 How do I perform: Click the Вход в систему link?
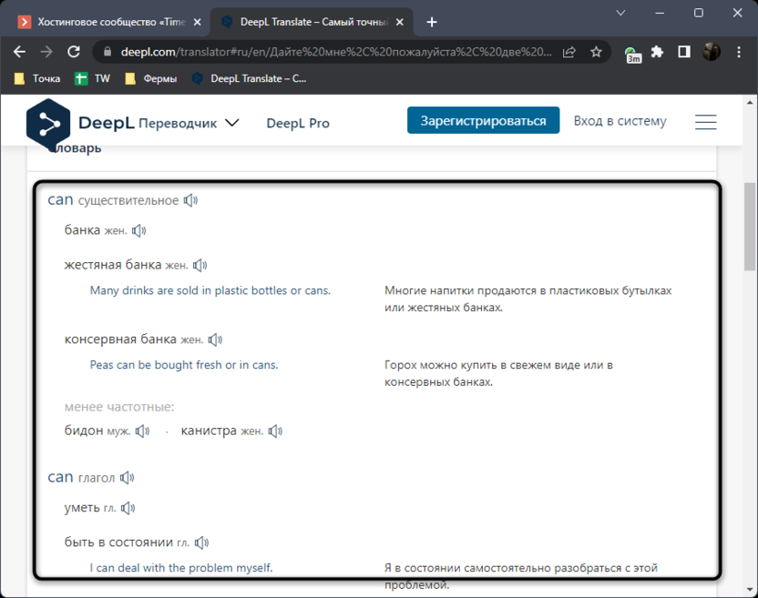(620, 121)
